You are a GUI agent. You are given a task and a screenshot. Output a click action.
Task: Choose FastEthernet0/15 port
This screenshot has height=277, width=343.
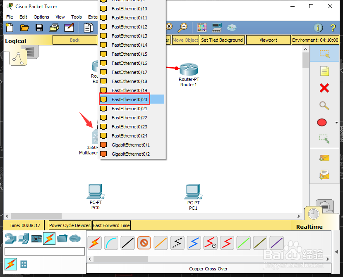[132, 54]
